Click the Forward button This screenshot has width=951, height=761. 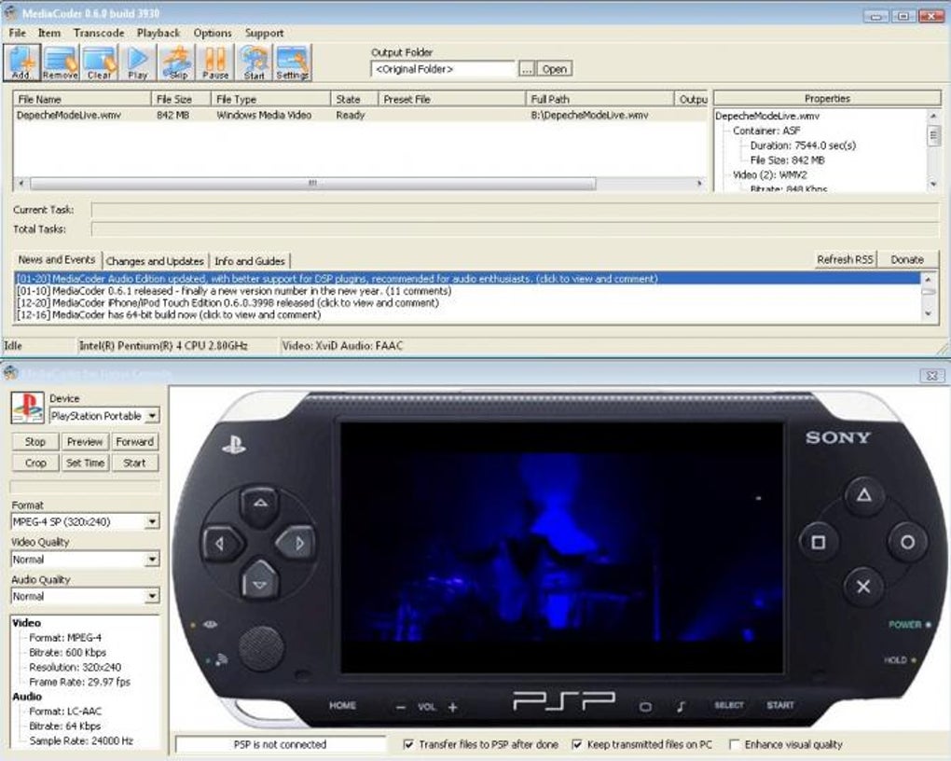pyautogui.click(x=134, y=442)
